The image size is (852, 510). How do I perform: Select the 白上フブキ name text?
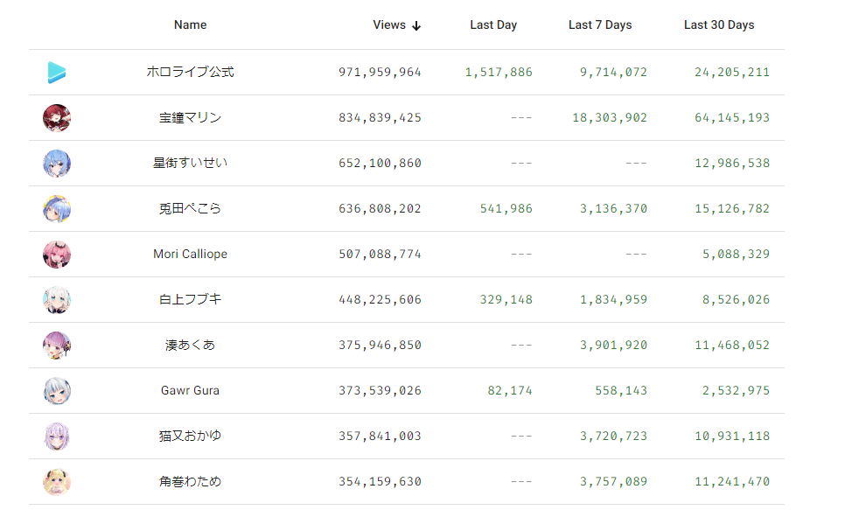coord(190,299)
